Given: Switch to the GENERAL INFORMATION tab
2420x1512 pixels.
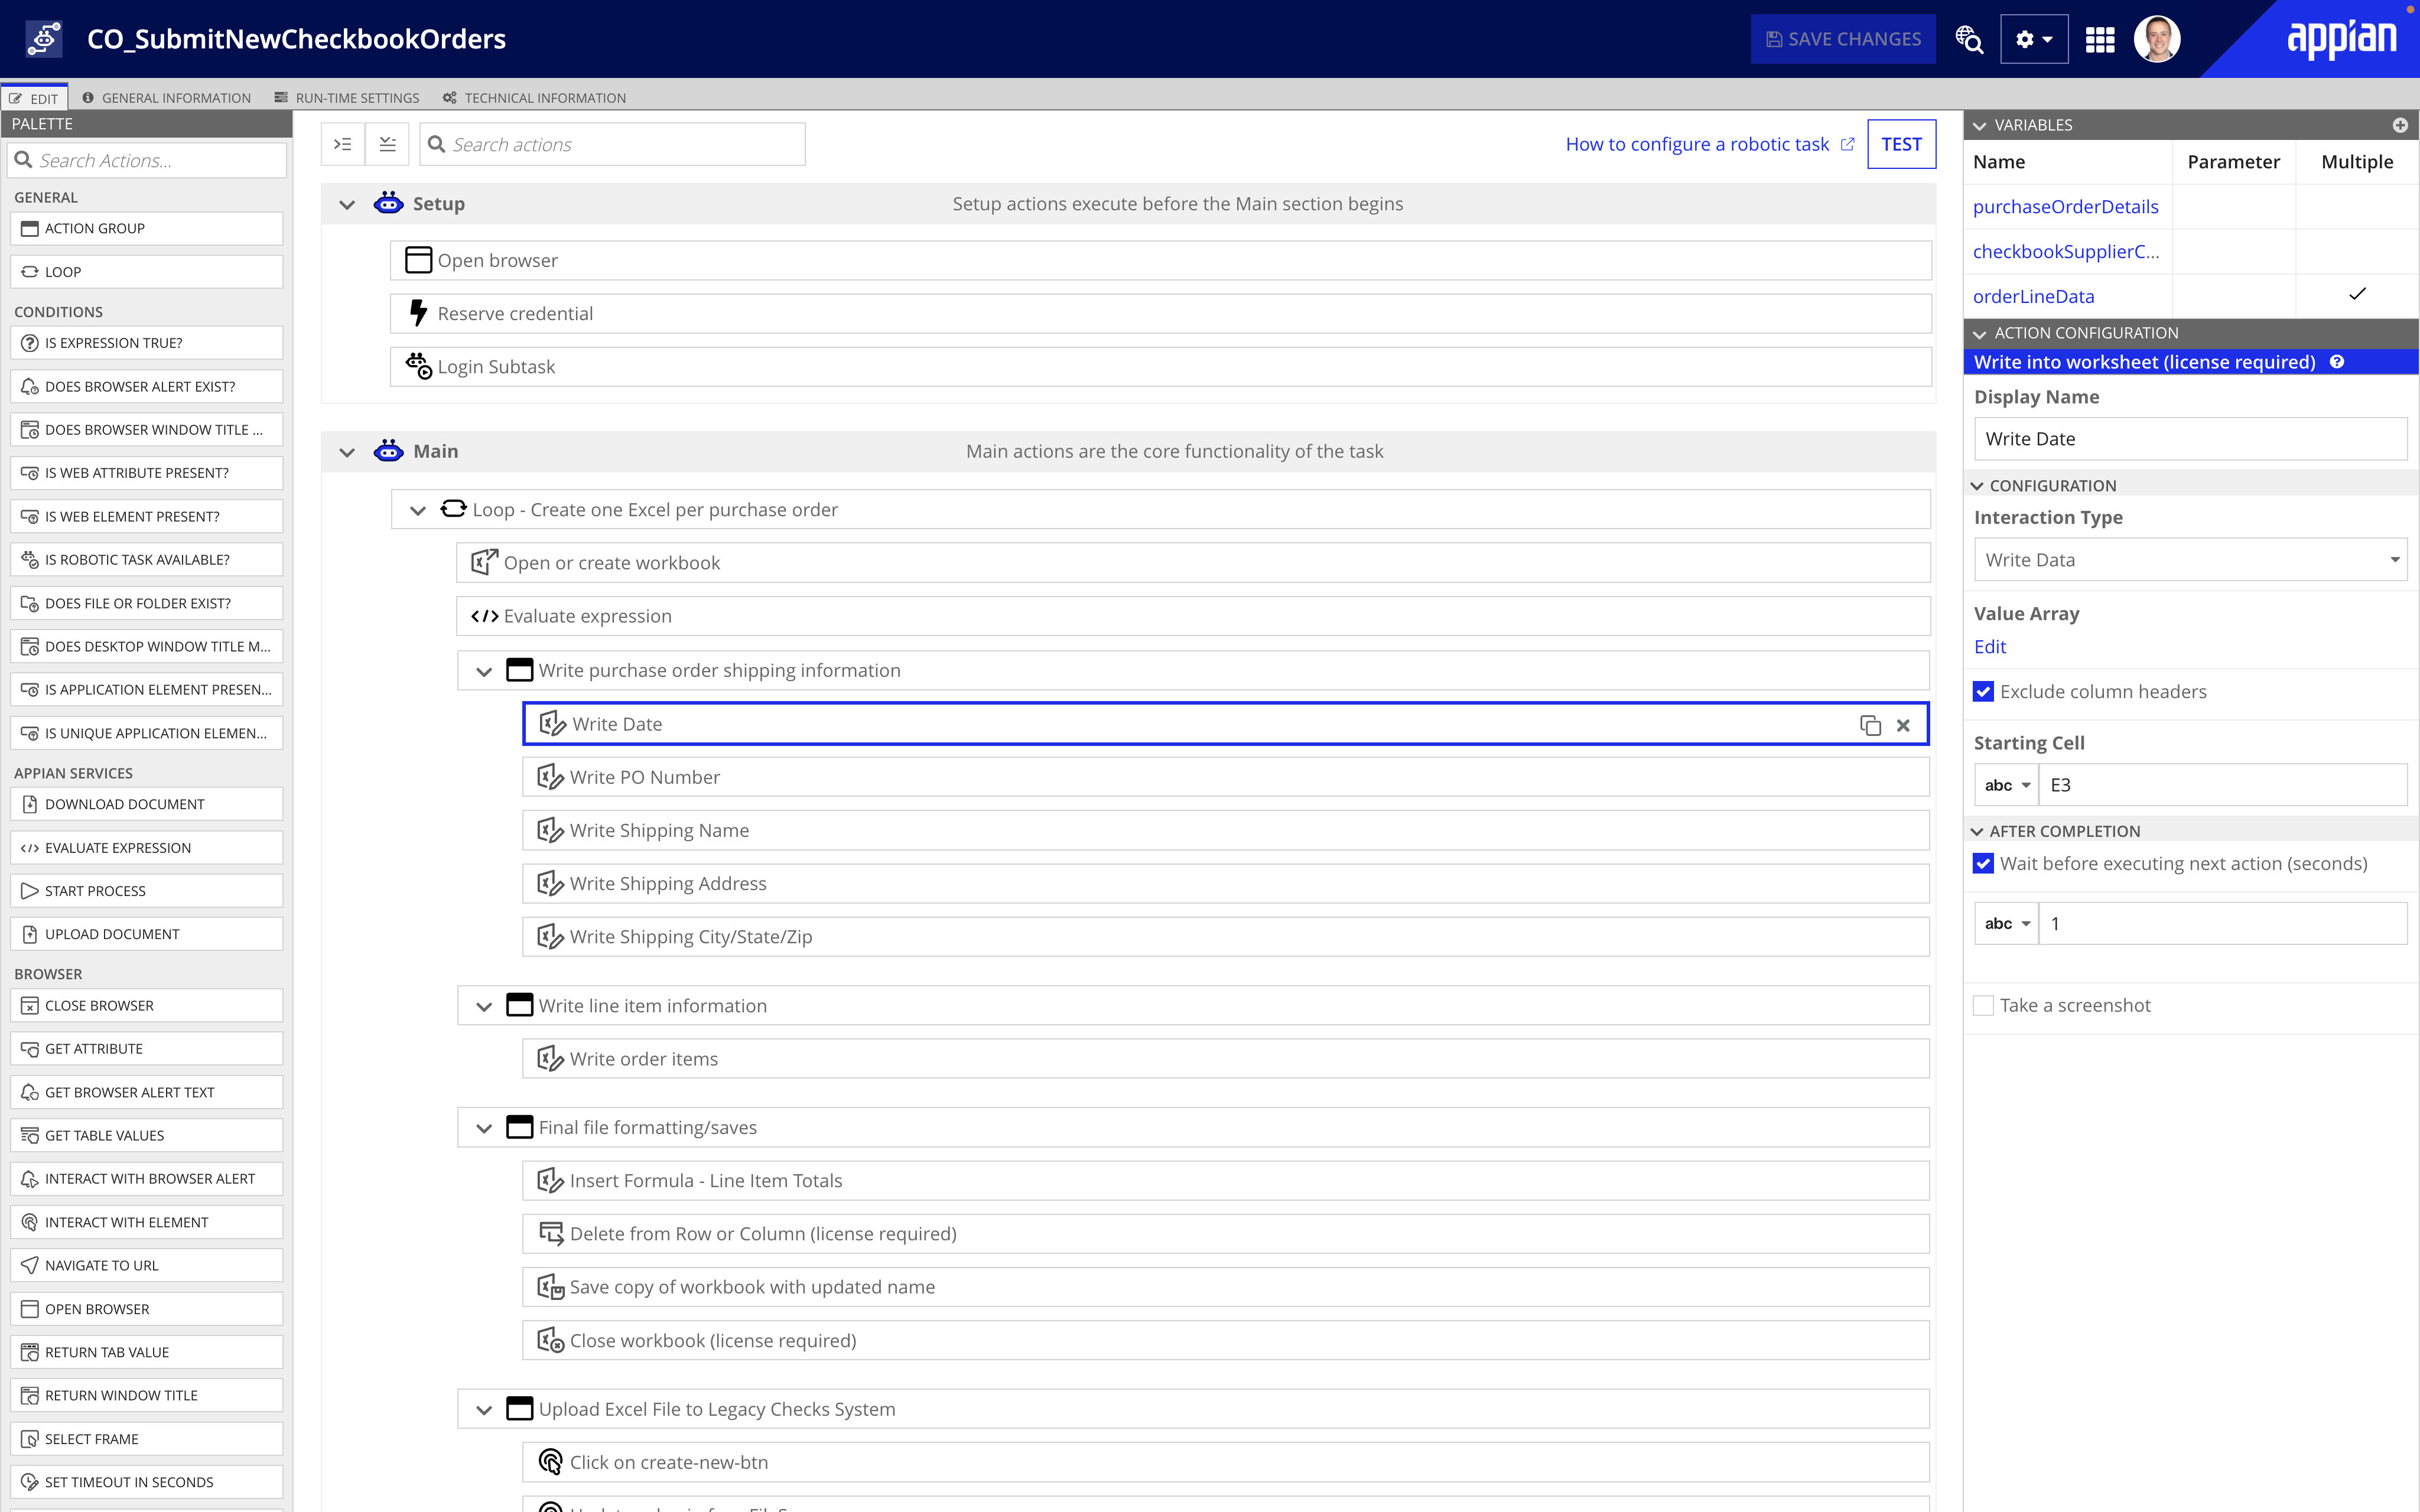Looking at the screenshot, I should [x=167, y=97].
